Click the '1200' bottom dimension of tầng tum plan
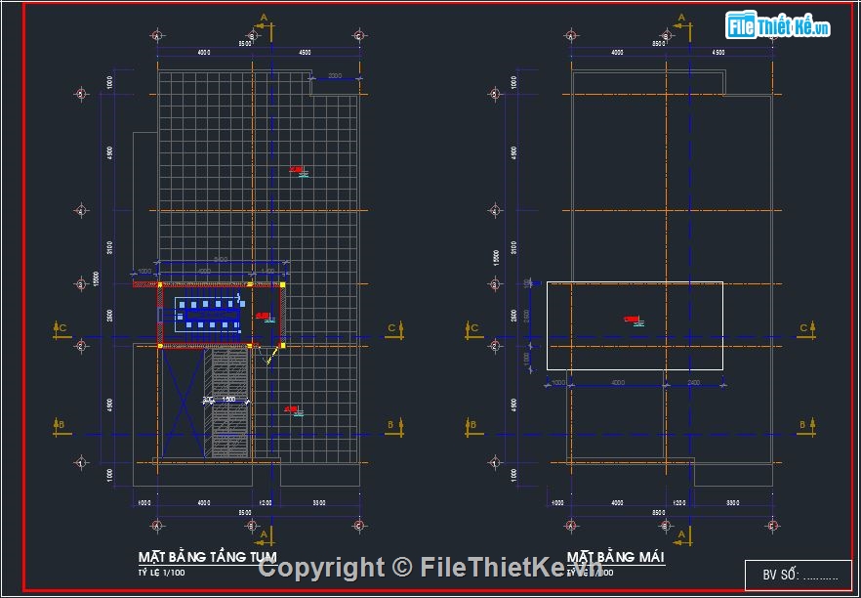This screenshot has height=598, width=861. [266, 502]
